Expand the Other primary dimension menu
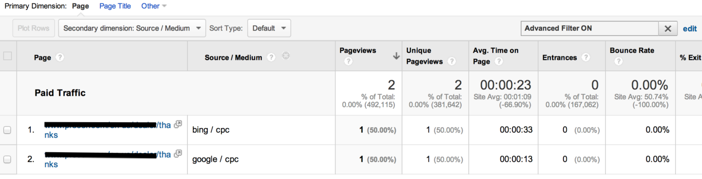Screen dimensions: 702x179 pos(154,6)
